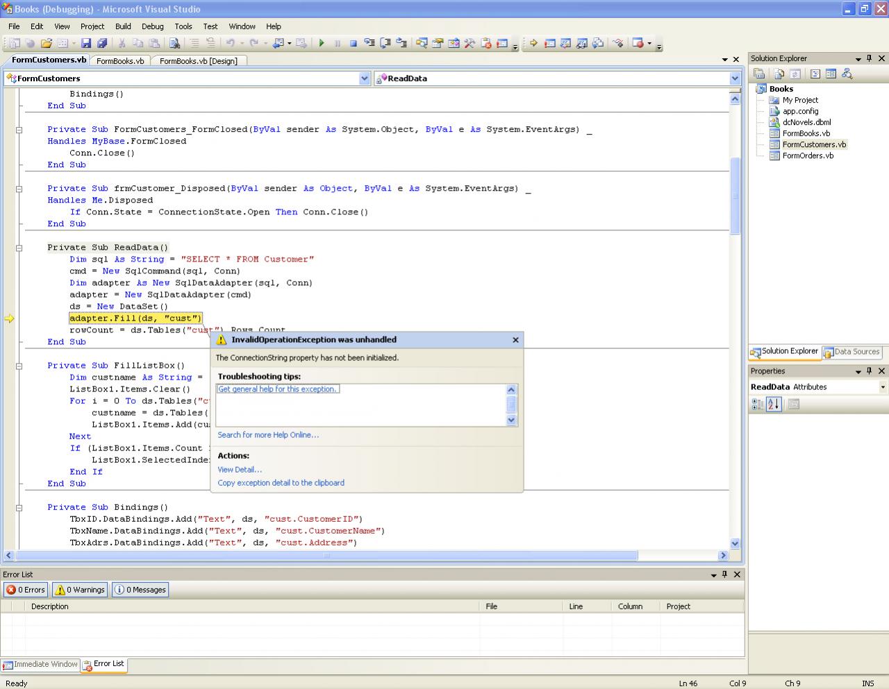Click the Step Over debug icon
889x689 pixels.
385,43
